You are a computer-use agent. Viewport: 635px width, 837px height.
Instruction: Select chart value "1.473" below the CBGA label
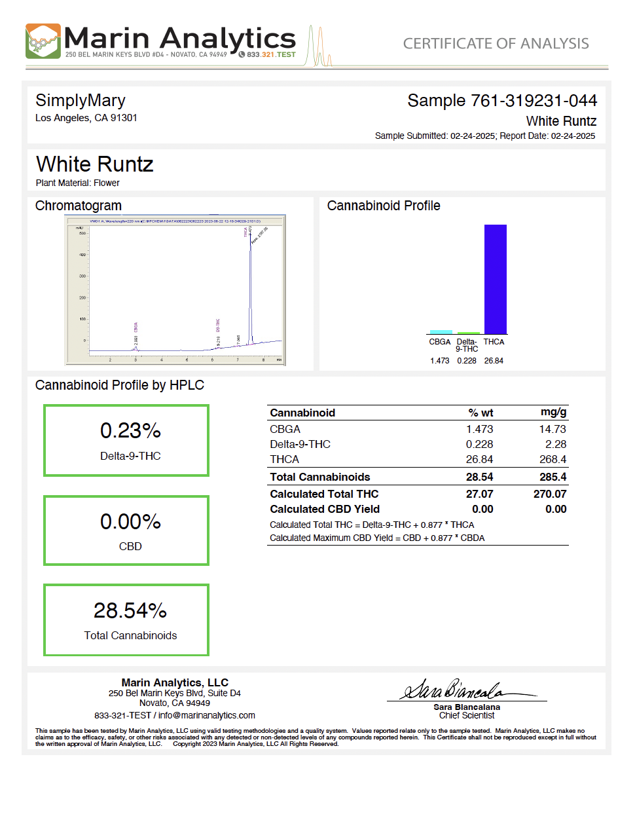[x=440, y=361]
